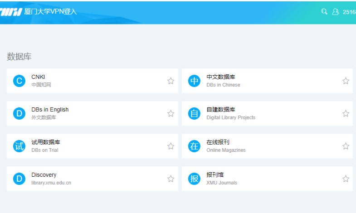
Task: Click the Digital Library Projects subtitle
Action: (x=231, y=117)
